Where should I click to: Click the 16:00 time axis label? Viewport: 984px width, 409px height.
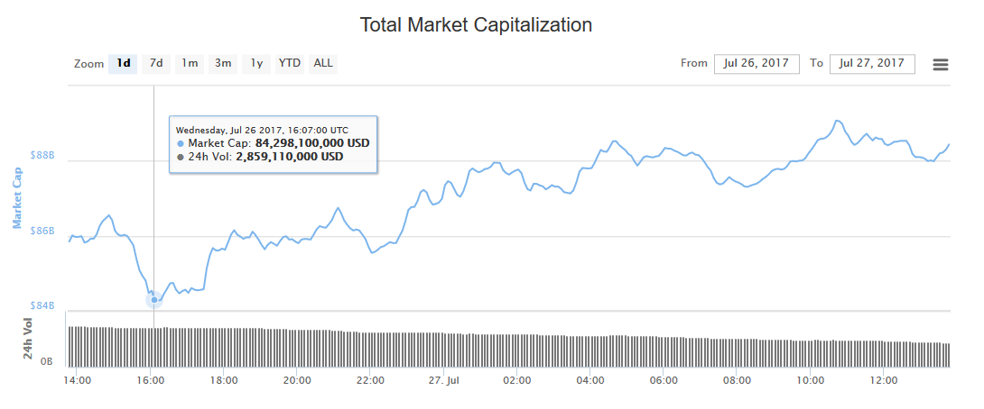(150, 380)
